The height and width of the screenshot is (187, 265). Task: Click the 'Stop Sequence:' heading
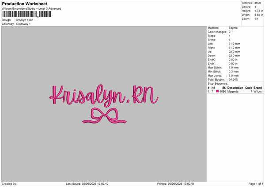point(218,83)
